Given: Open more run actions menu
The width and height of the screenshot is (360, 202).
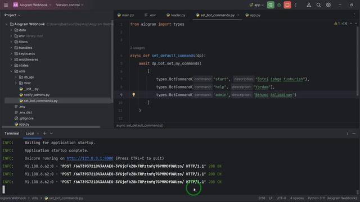Looking at the screenshot, I should pos(296,5).
